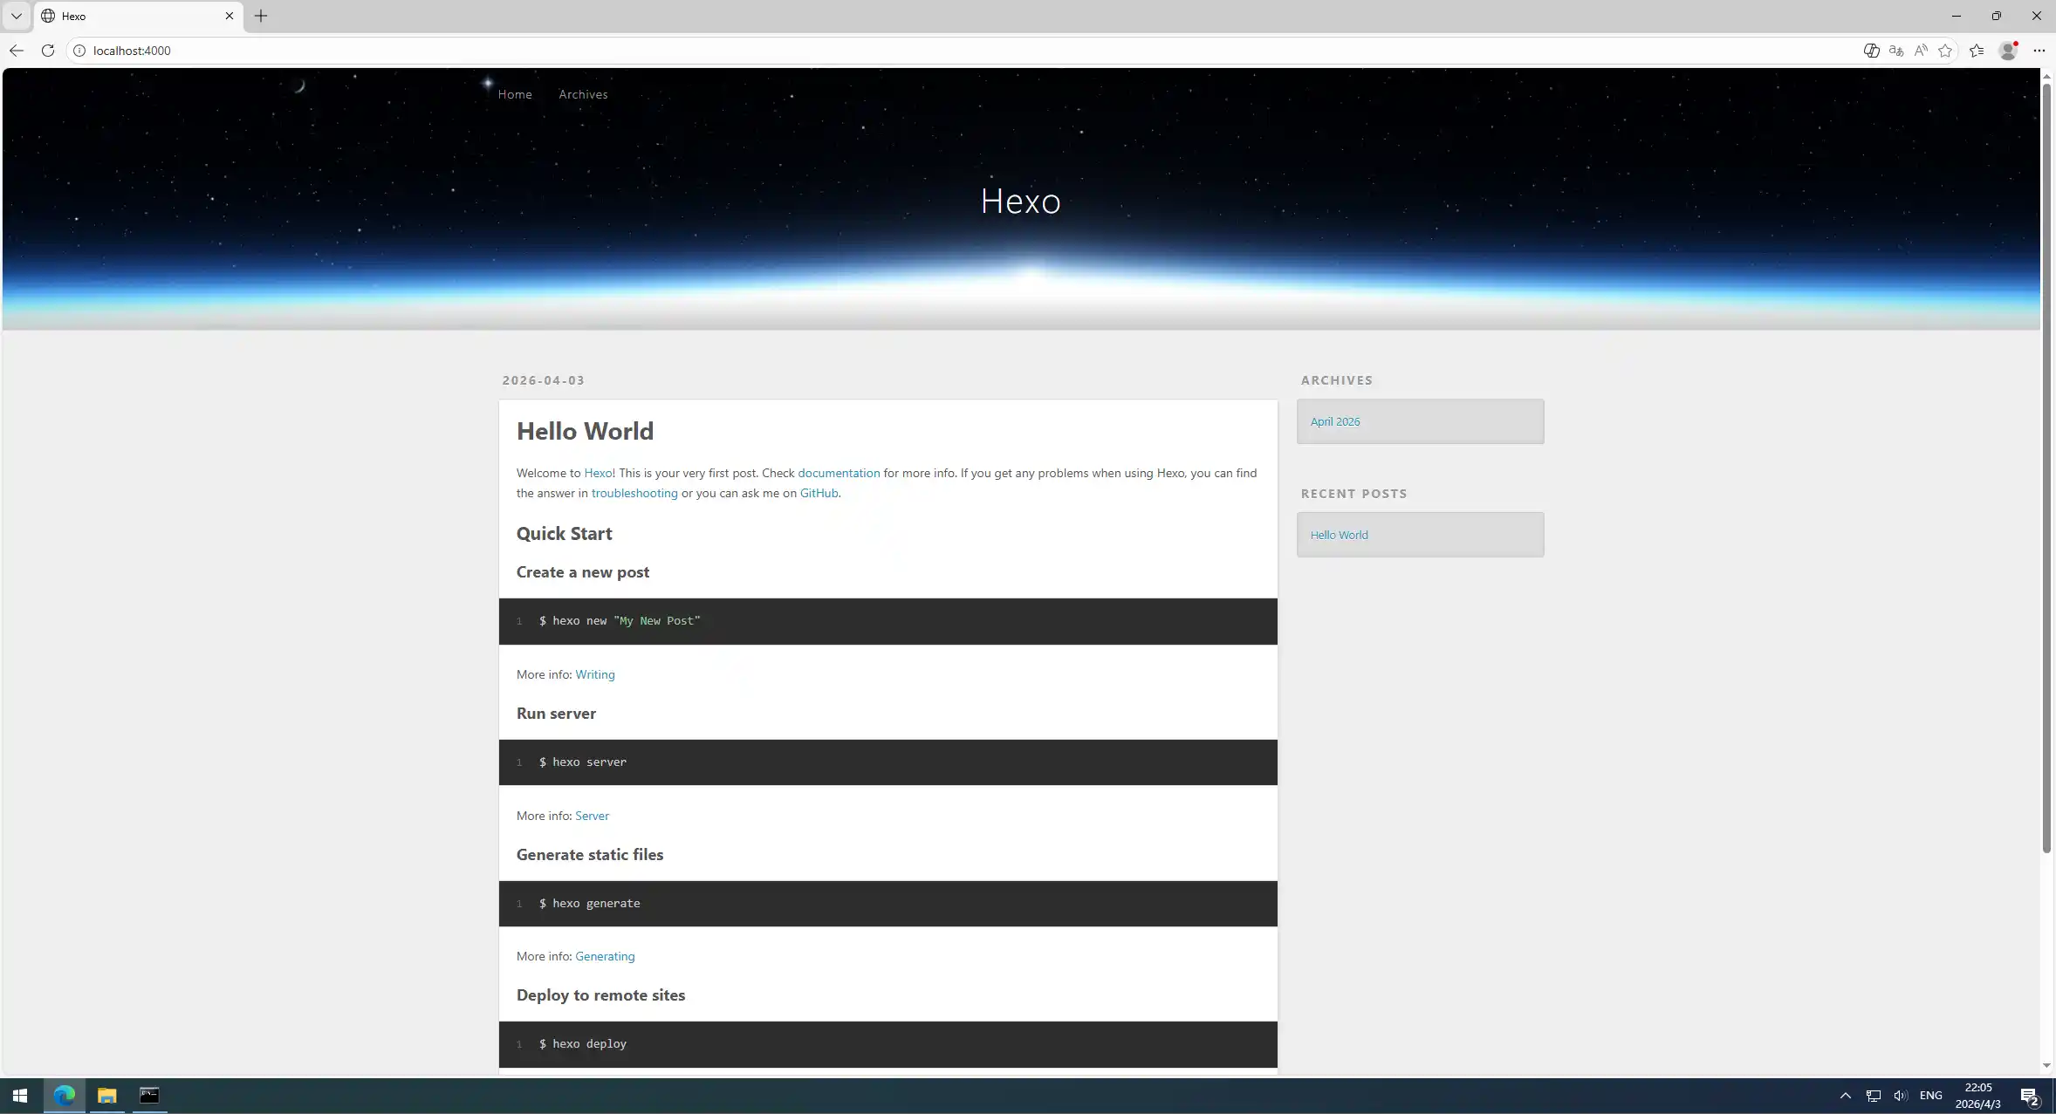The image size is (2056, 1114).
Task: Open the browser profile avatar
Action: pos(2008,51)
